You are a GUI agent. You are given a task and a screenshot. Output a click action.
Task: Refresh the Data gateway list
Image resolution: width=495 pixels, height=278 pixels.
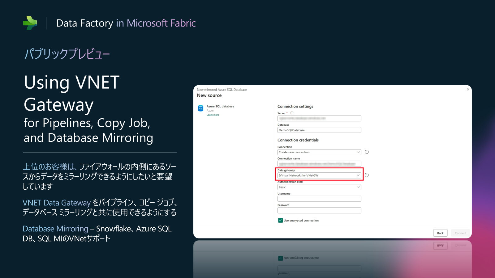367,175
